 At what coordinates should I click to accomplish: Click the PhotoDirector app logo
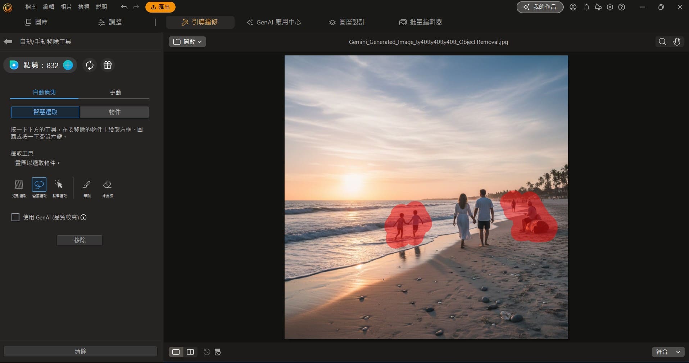(8, 7)
